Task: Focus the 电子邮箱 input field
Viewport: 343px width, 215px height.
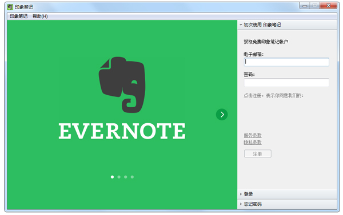Action: pos(286,62)
